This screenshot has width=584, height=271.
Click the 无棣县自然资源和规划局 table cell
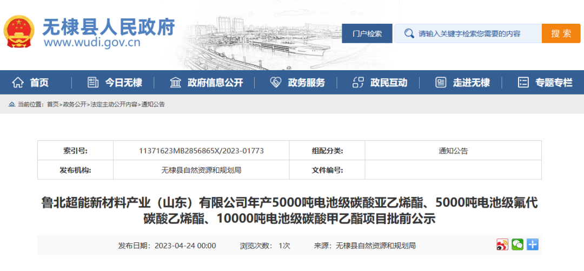[x=201, y=170]
